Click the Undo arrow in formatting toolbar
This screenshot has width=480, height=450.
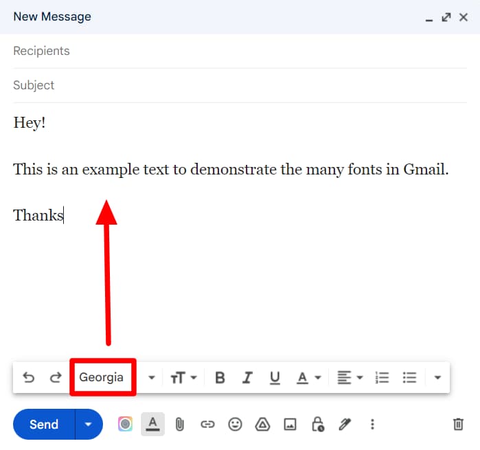29,377
